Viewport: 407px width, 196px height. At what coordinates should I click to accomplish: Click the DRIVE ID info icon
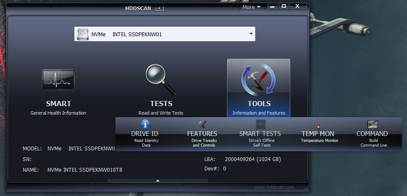(x=145, y=124)
